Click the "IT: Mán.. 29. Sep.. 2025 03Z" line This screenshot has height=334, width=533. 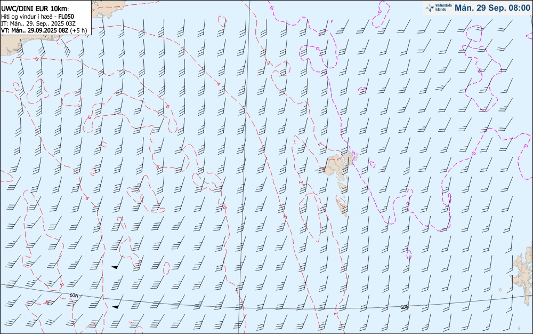[x=38, y=23]
